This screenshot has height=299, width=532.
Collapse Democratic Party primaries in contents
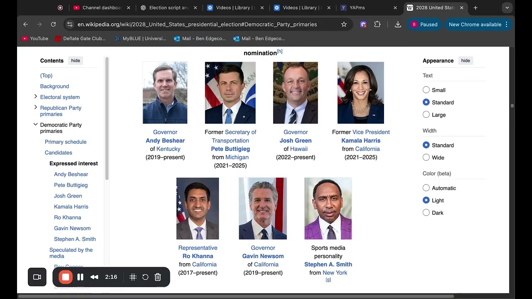tap(36, 125)
